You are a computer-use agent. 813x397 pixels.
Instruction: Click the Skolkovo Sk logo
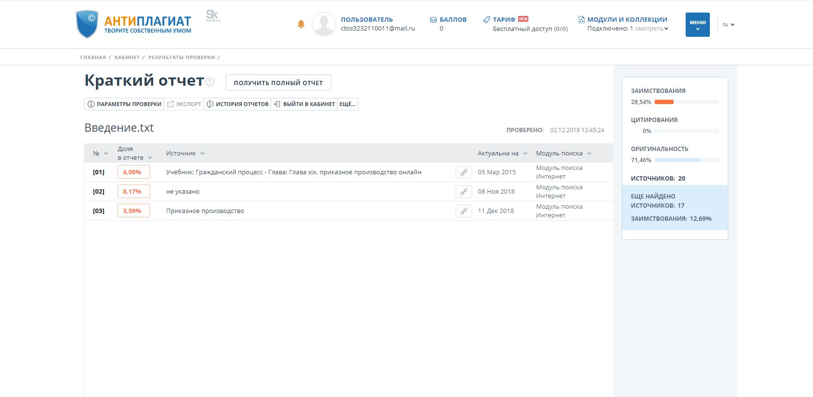click(213, 15)
